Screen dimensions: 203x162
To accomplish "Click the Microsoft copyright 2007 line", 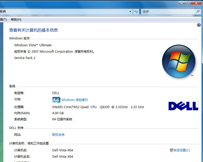I will (x=55, y=51).
